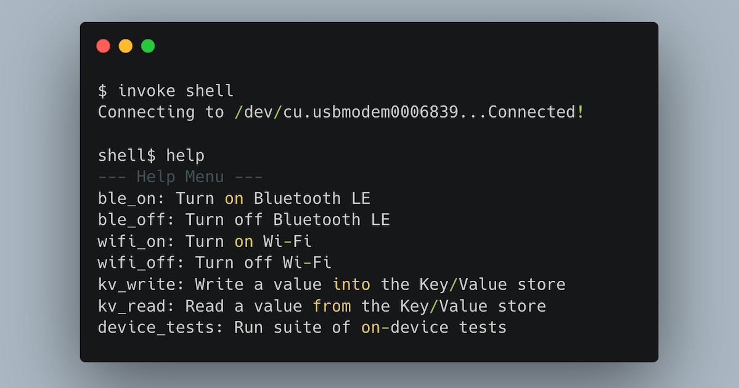The width and height of the screenshot is (739, 388).
Task: Select the wifi_on command name
Action: [131, 241]
